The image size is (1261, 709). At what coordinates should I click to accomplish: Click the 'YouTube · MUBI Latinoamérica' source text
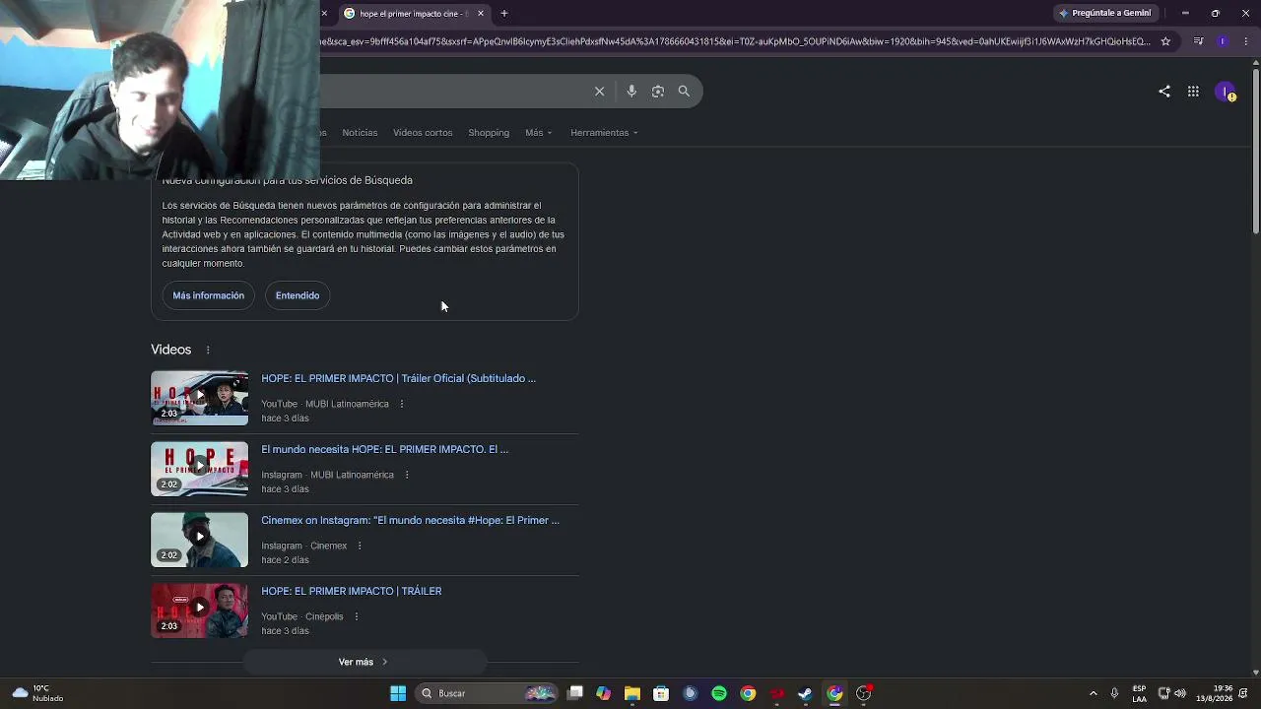[x=325, y=404]
